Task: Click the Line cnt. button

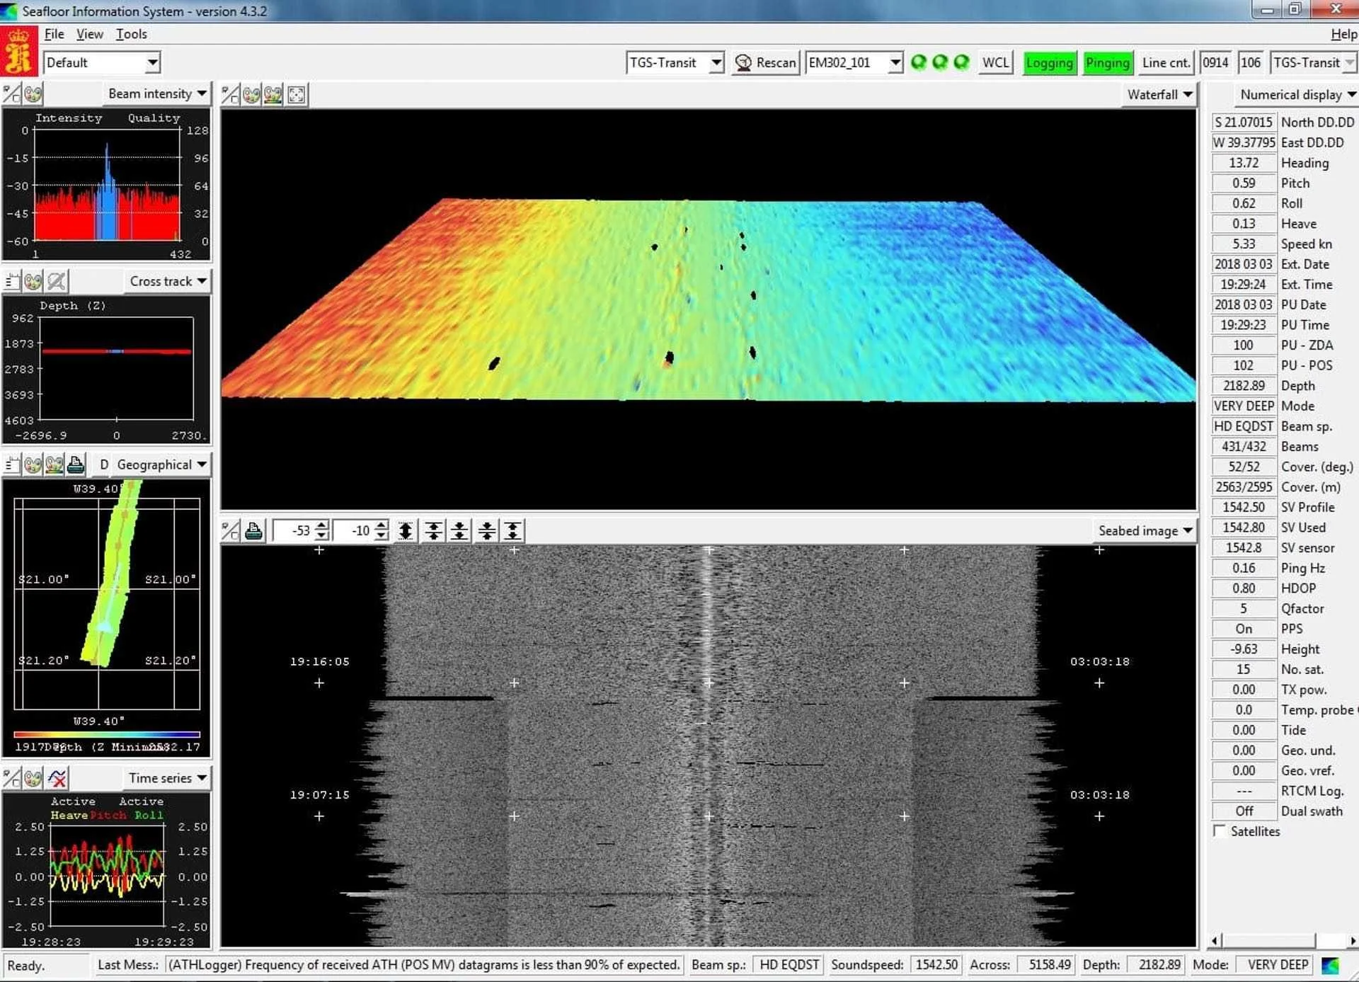Action: pyautogui.click(x=1165, y=62)
